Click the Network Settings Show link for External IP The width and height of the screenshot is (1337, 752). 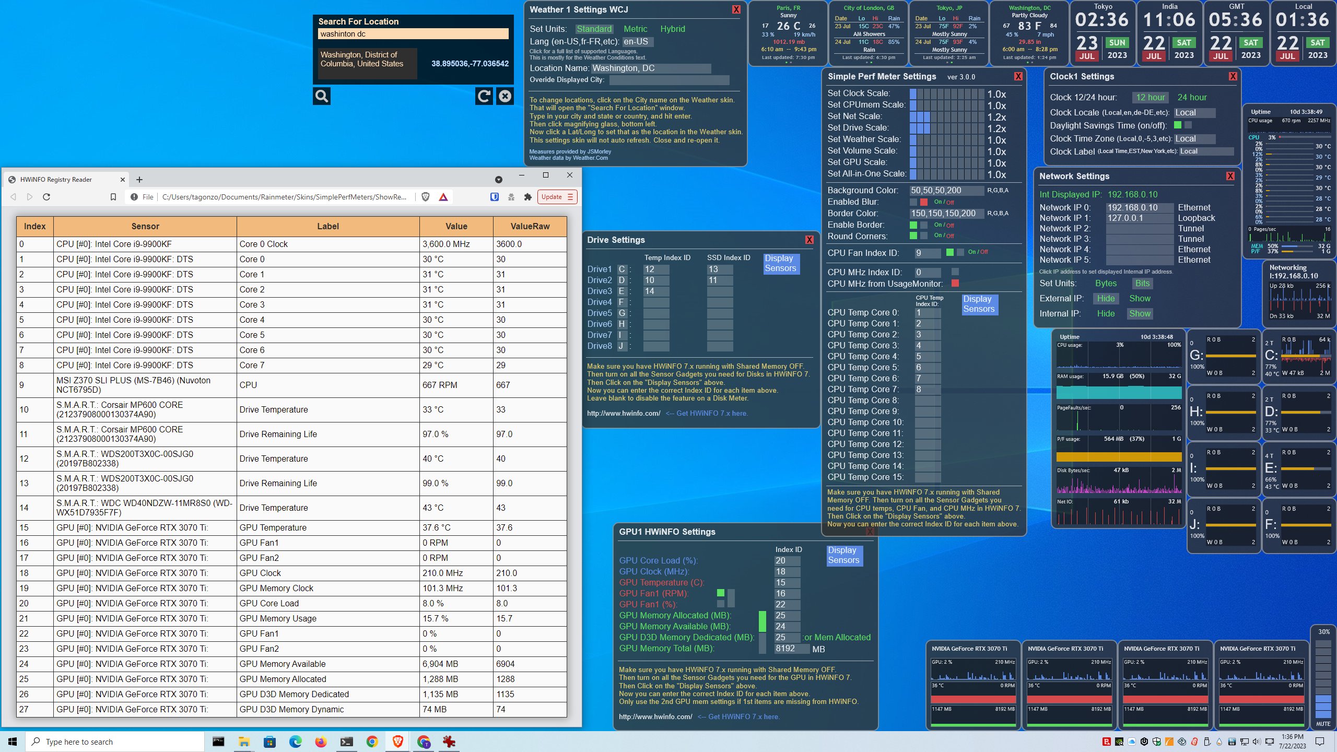tap(1139, 298)
